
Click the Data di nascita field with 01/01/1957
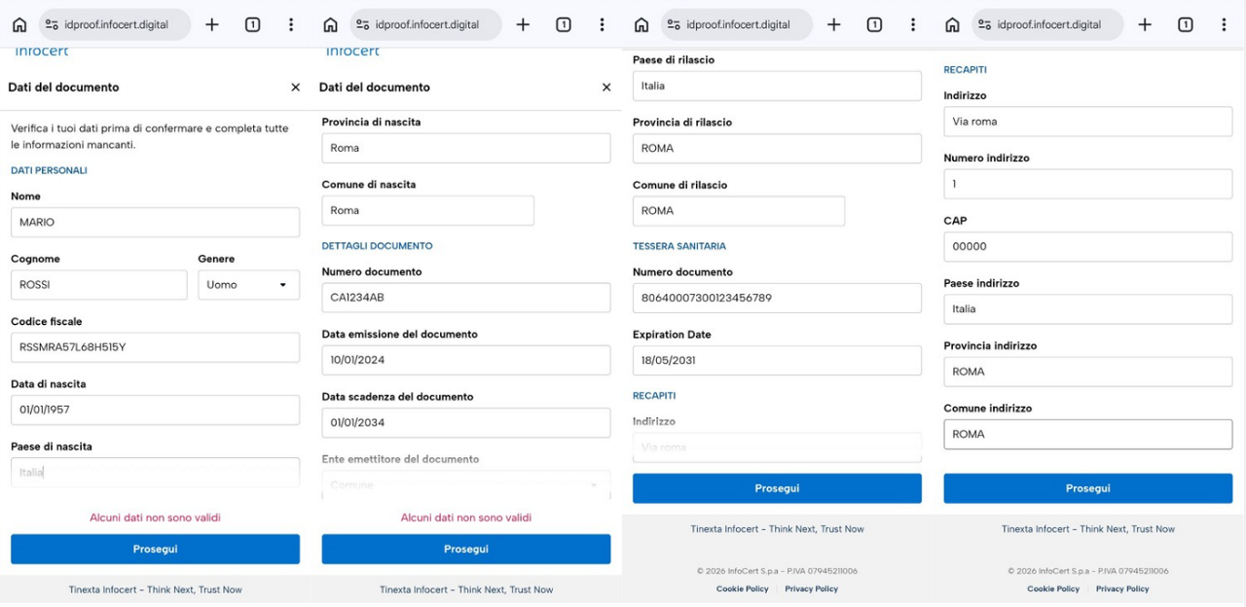(155, 410)
